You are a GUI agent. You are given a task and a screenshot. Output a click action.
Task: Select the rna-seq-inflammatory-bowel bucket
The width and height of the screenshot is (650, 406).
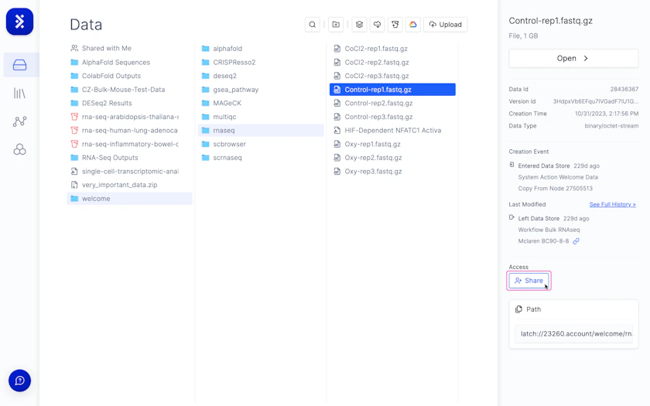coord(129,144)
